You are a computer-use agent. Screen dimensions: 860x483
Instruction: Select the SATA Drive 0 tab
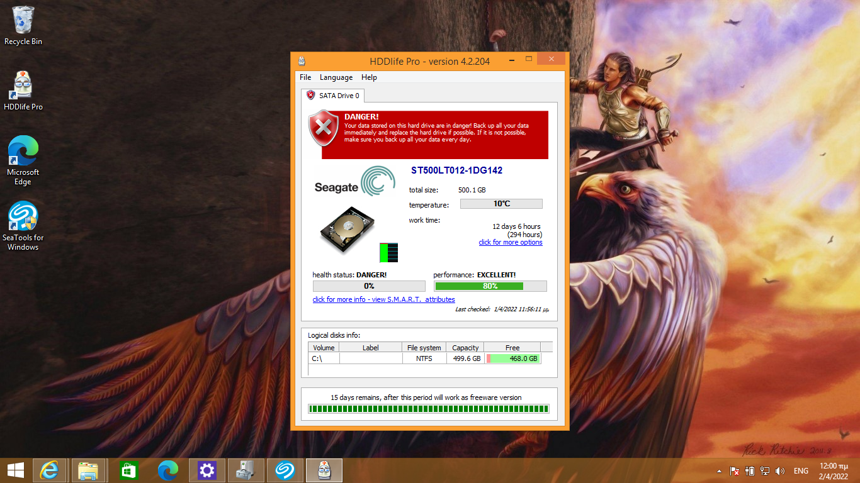(333, 96)
